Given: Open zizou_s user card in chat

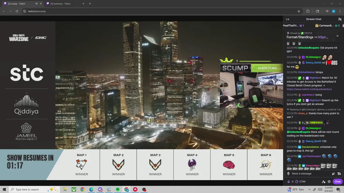Looking at the screenshot, I should pos(303,113).
